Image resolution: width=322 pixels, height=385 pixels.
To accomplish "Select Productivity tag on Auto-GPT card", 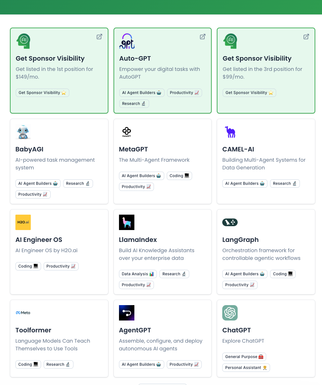I will (184, 93).
